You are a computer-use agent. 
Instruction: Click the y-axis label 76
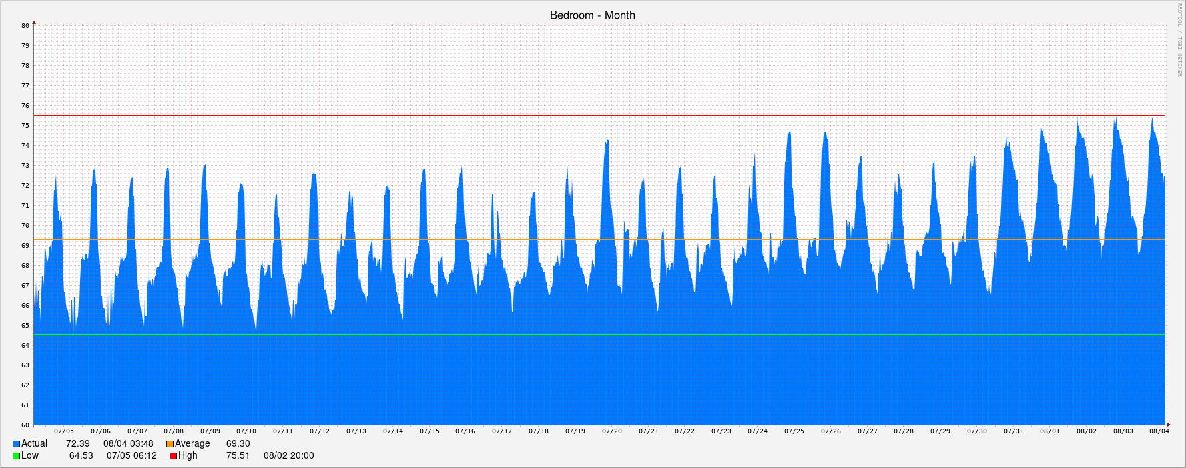[x=25, y=106]
